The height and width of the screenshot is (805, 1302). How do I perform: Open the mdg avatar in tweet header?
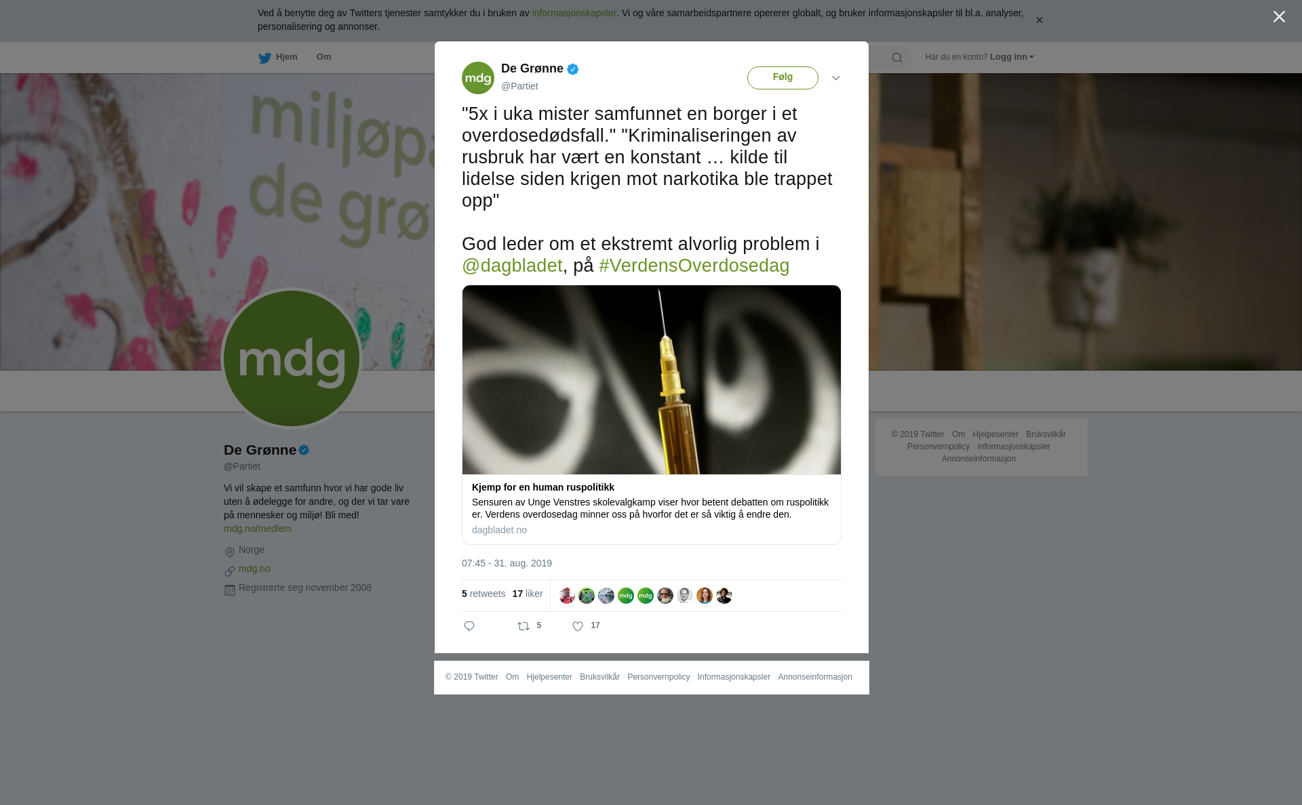[478, 78]
